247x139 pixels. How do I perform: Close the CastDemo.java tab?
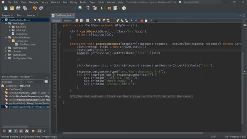tap(73, 15)
